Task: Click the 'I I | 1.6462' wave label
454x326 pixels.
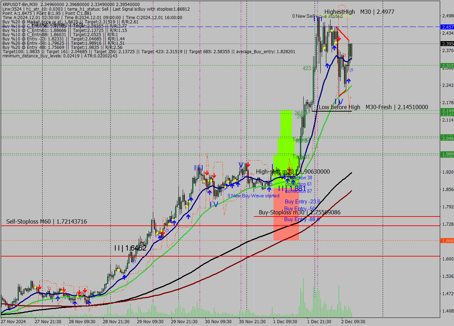Action: [x=130, y=248]
